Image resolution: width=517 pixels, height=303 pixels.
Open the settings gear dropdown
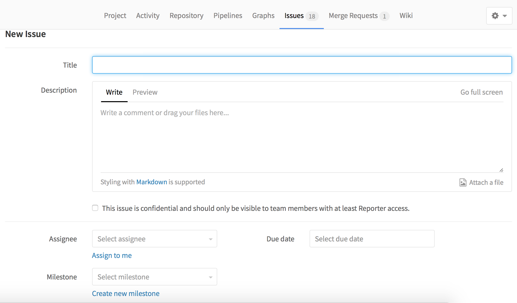click(x=499, y=16)
